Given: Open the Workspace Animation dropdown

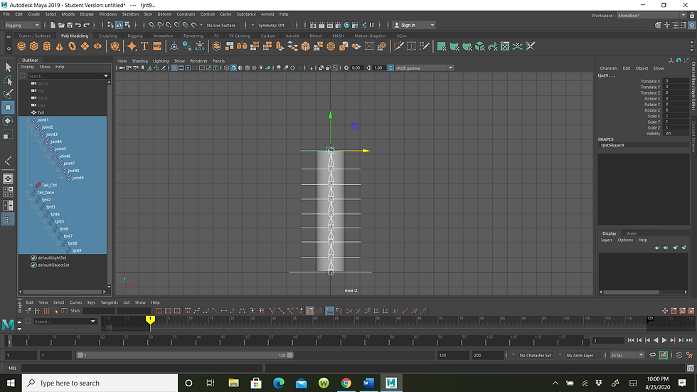Looking at the screenshot, I should tap(651, 16).
